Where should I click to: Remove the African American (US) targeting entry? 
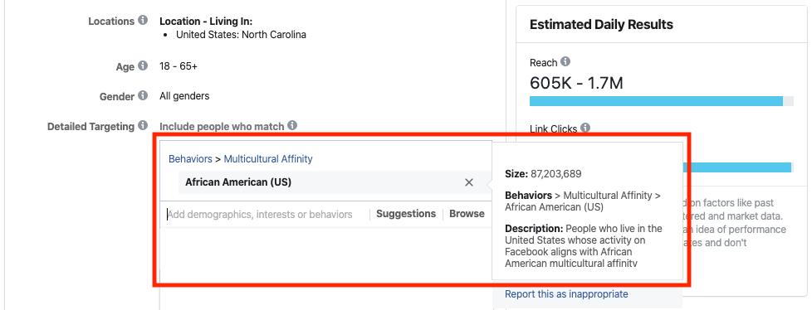click(x=468, y=182)
